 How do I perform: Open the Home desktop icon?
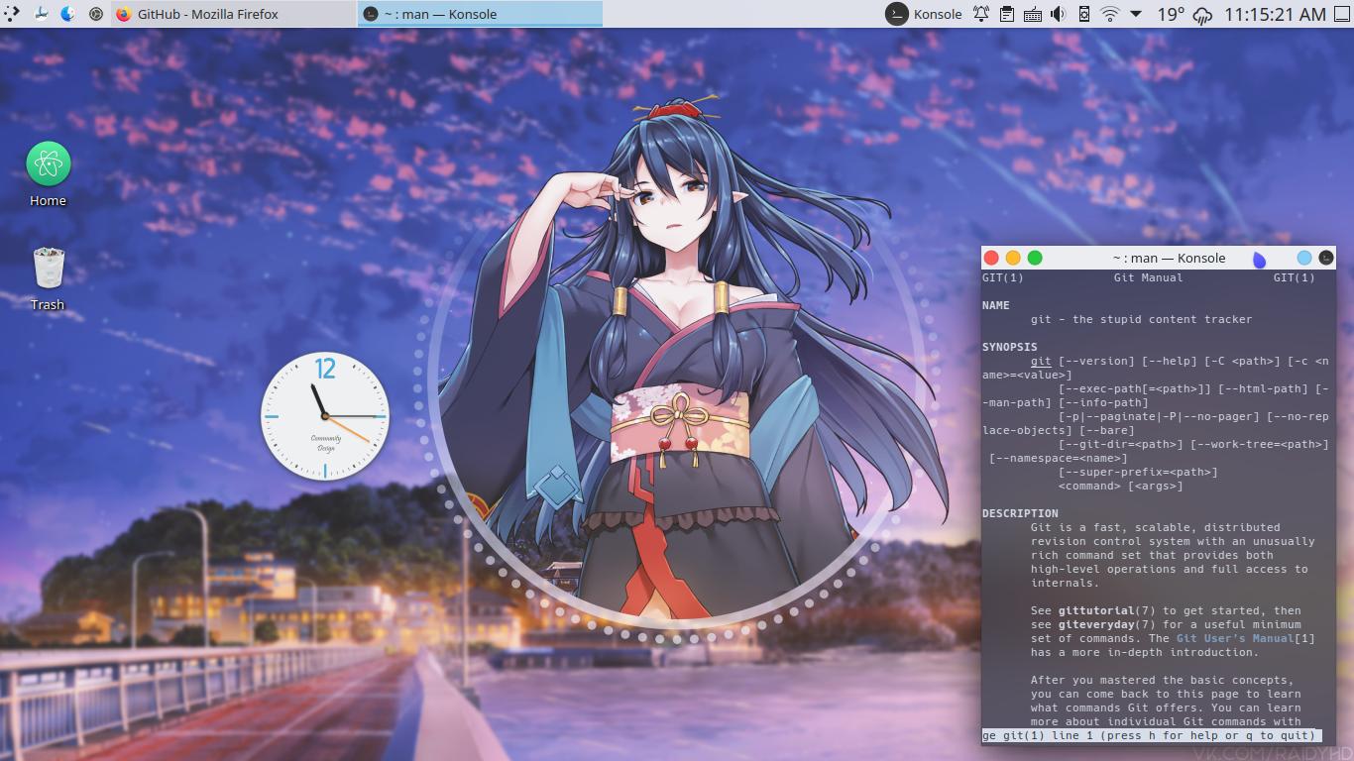click(48, 174)
